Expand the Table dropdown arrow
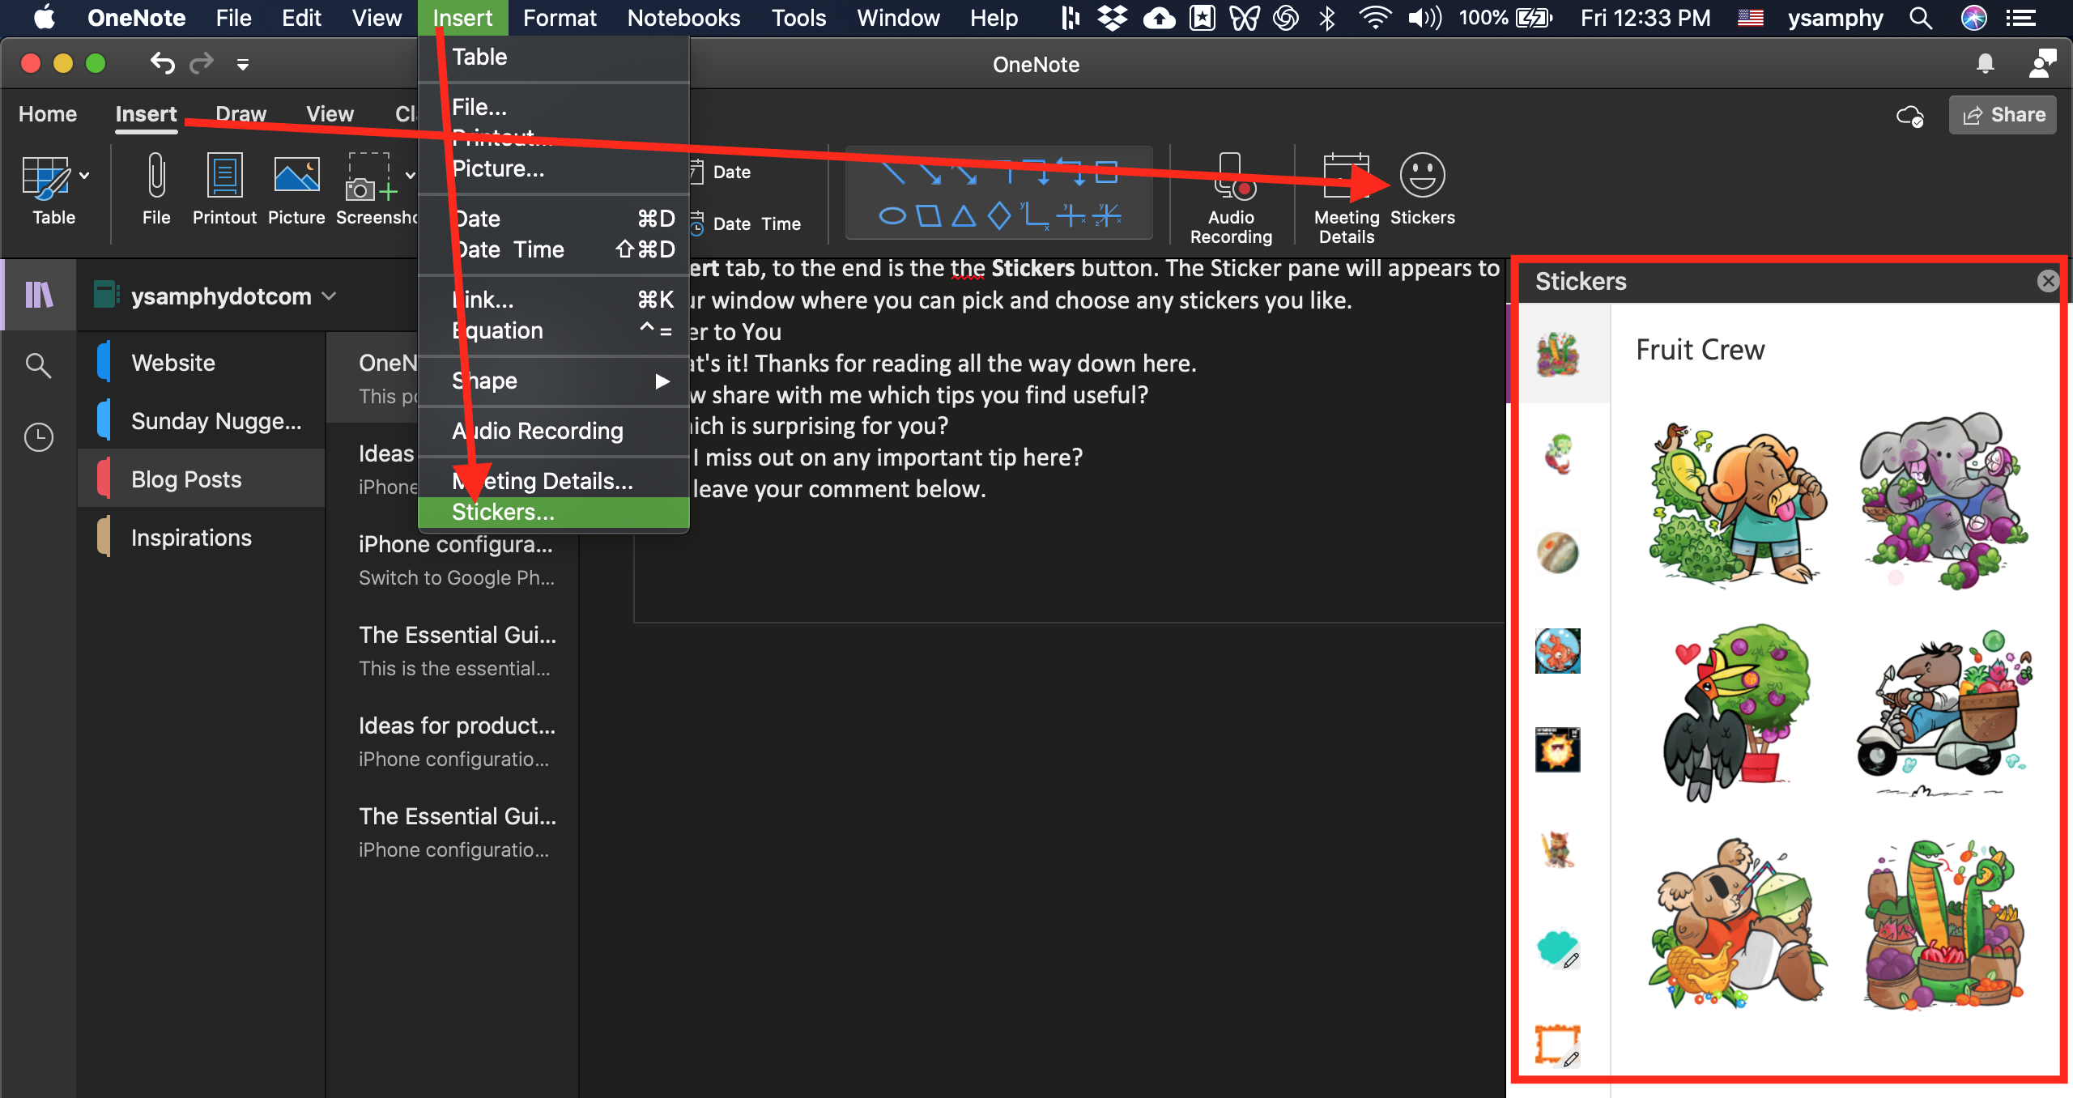 84,175
